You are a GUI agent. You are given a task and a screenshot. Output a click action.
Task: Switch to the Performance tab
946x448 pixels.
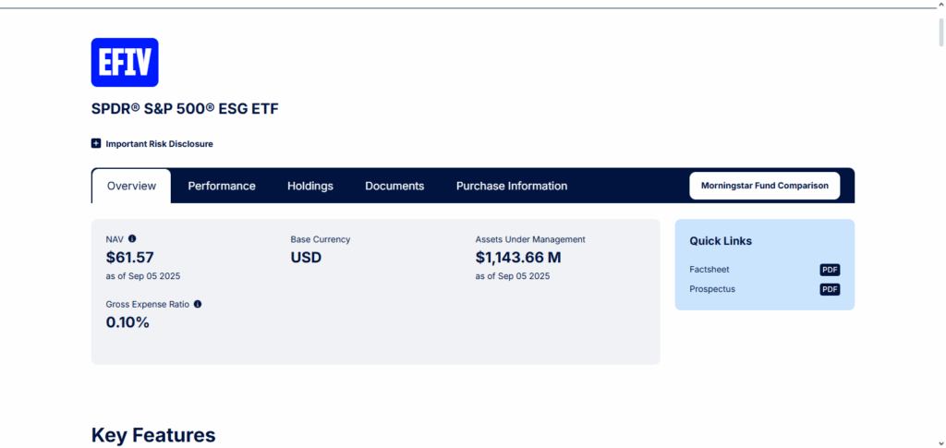click(x=222, y=186)
